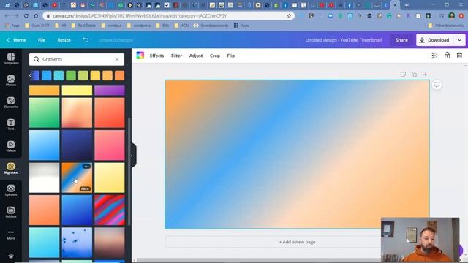Open the Effects options
468x263 pixels.
coord(156,56)
